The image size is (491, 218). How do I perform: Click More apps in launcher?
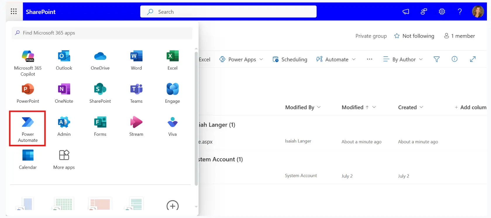click(x=64, y=159)
